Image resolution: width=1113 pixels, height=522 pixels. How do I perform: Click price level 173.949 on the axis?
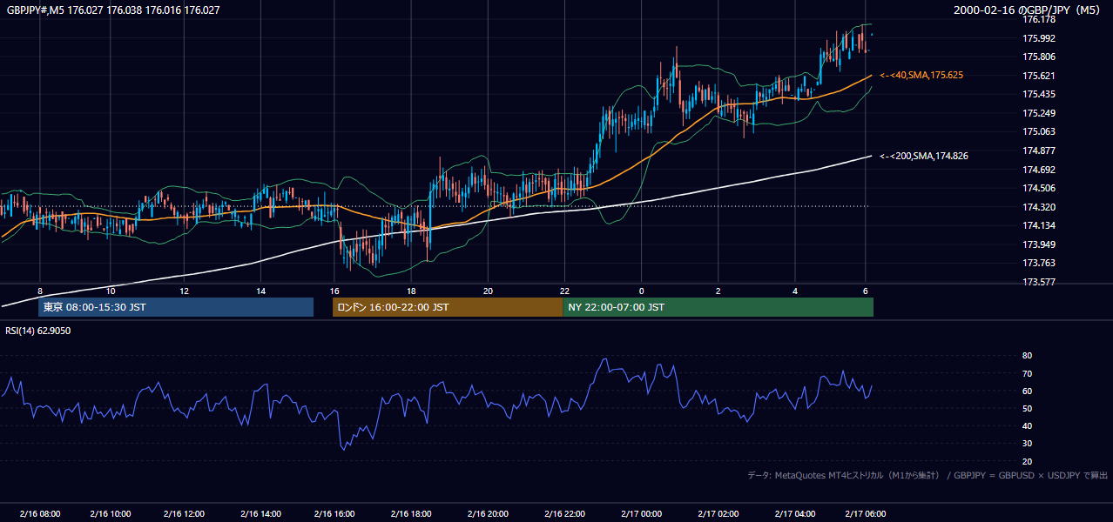[1039, 244]
